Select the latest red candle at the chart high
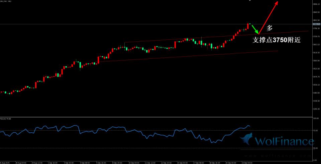Viewport: 321px width, 164px height. [x=248, y=26]
